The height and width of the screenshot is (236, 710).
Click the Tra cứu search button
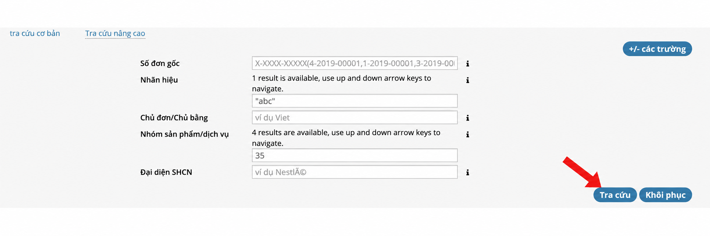pyautogui.click(x=615, y=195)
